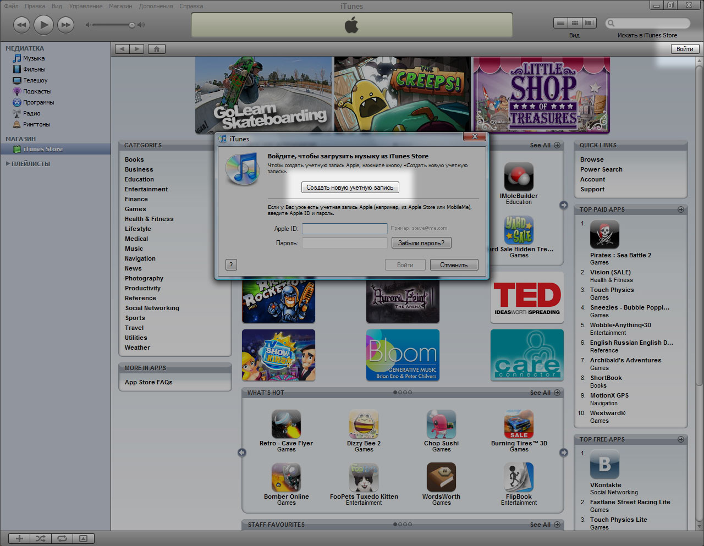Open Рингтоны in the sidebar

(36, 124)
